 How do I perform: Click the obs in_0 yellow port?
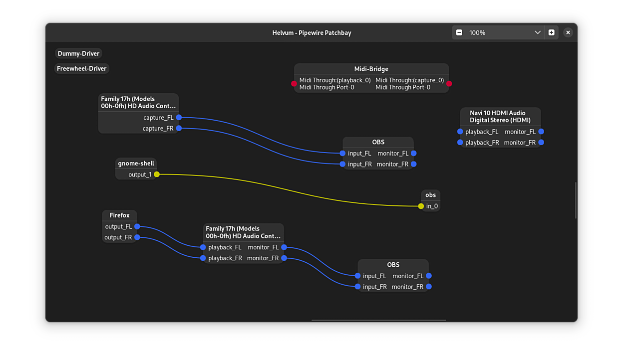(421, 206)
